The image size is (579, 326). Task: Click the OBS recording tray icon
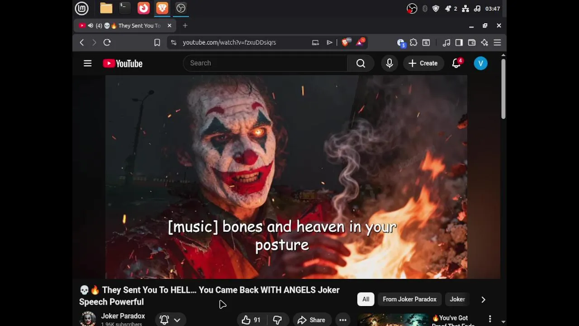412,9
